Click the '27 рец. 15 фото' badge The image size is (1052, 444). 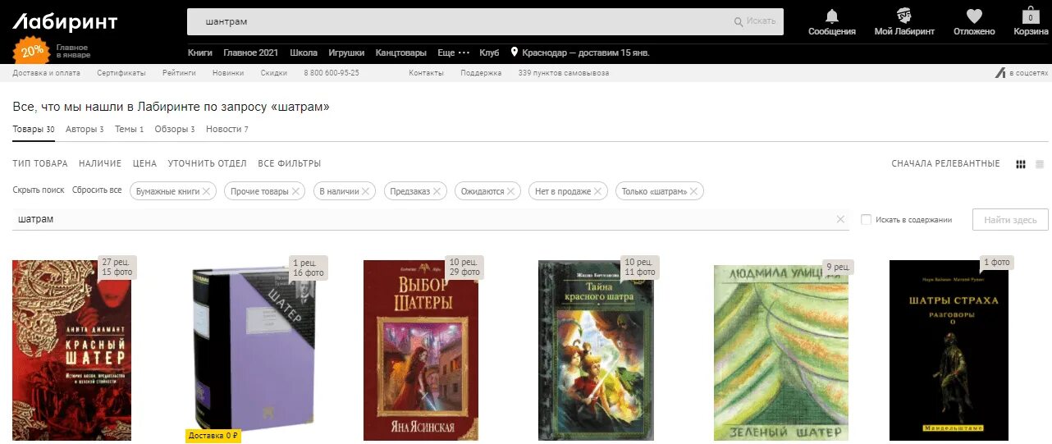(x=117, y=267)
